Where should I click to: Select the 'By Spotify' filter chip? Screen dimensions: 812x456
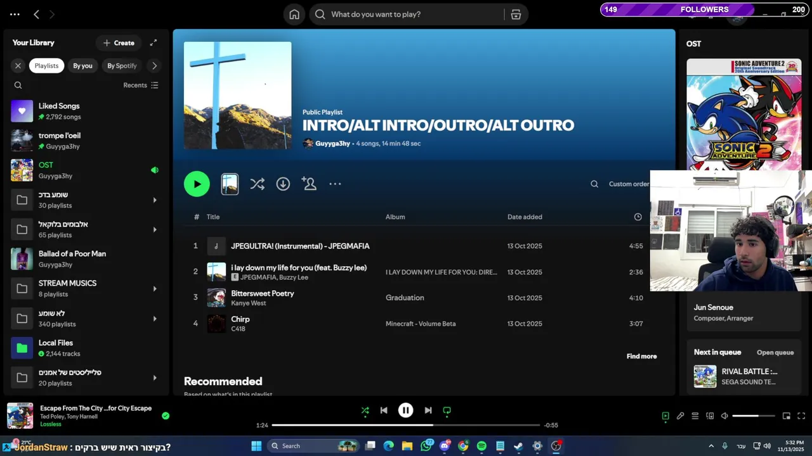[122, 66]
